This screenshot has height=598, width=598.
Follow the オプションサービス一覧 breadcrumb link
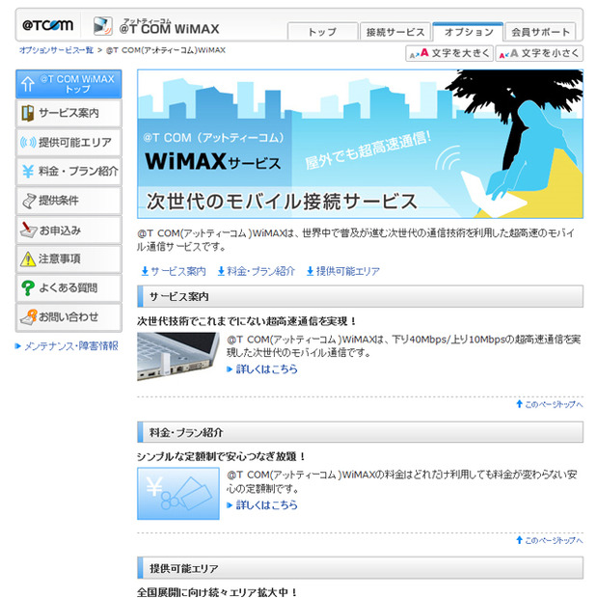[57, 50]
